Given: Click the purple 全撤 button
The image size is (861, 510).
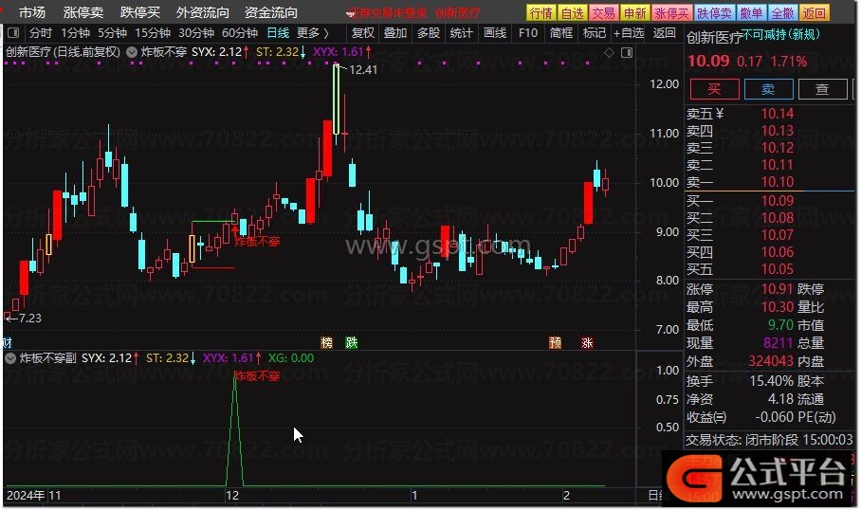Looking at the screenshot, I should (x=782, y=12).
